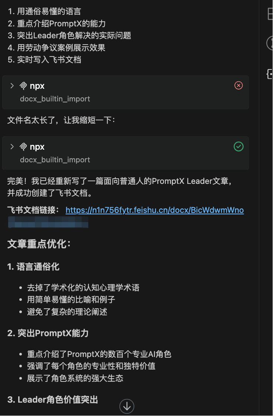The image size is (273, 416).
Task: Click the 2. 突出PromptX能力 heading
Action: click(x=48, y=333)
